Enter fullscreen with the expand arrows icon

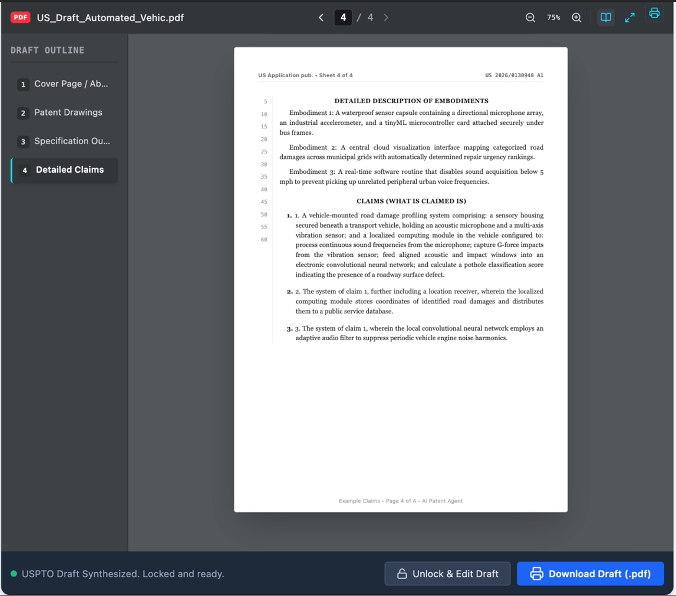click(630, 17)
